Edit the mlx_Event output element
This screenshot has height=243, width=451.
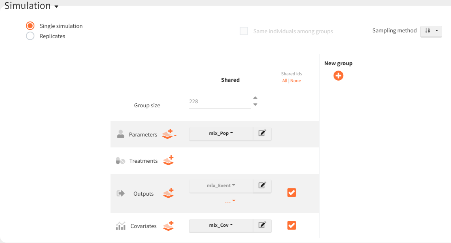[x=262, y=185]
